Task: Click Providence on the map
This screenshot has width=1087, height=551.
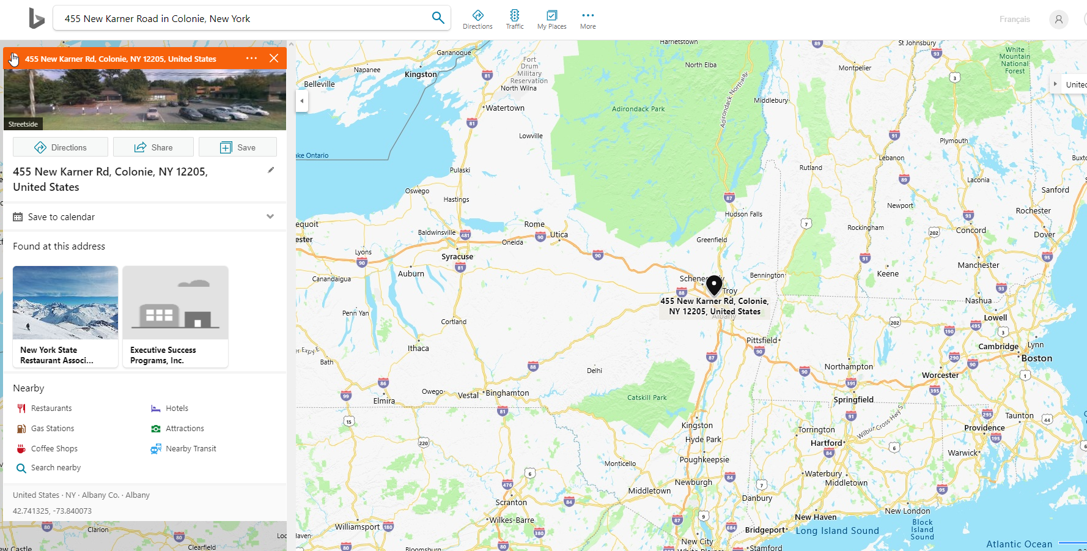Action: [984, 428]
